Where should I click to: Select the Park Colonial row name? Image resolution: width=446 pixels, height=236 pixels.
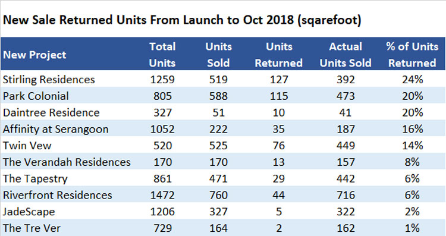(x=36, y=96)
